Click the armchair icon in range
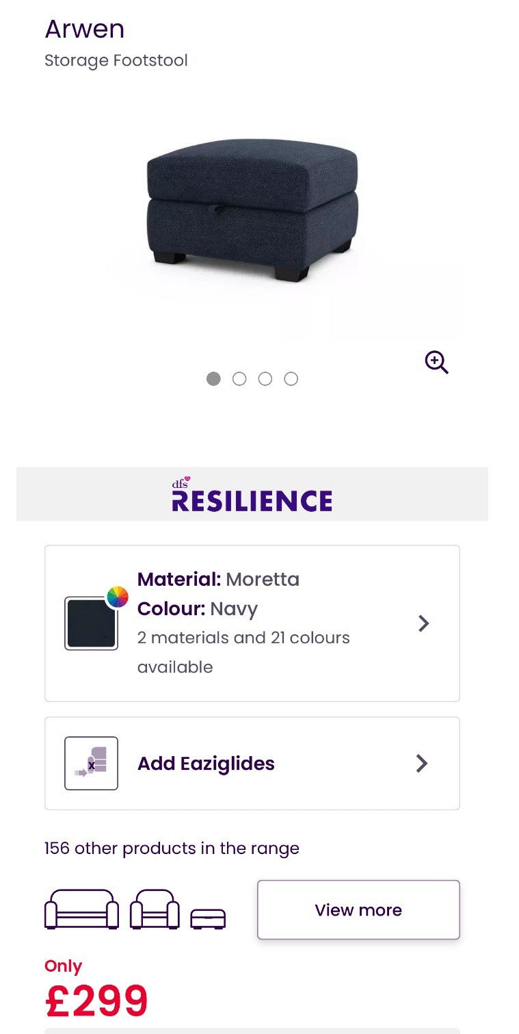 (155, 909)
